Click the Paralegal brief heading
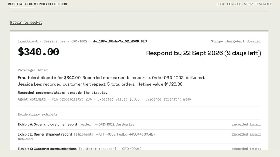Viewport: 280px width, 157px height. click(33, 70)
